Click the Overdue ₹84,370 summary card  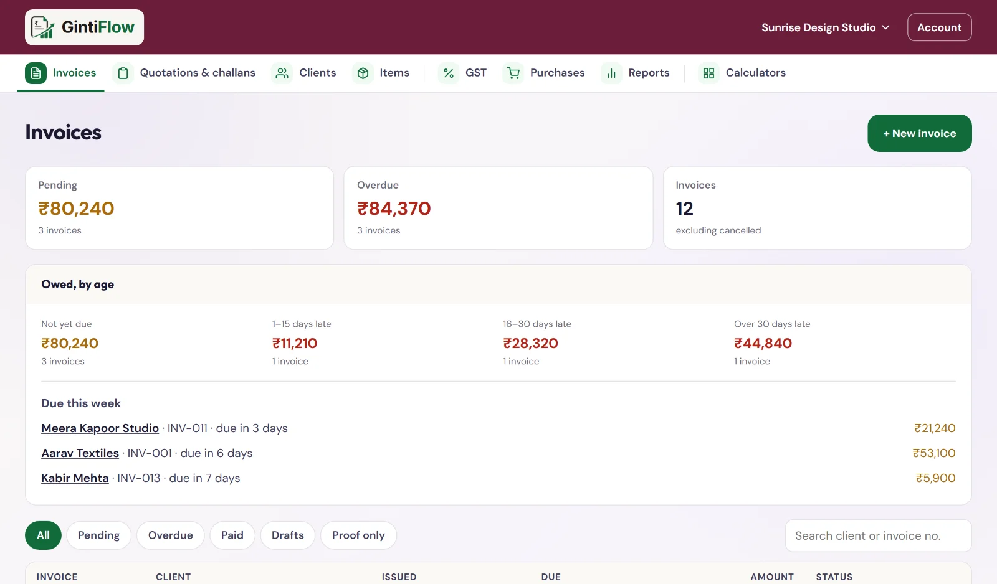(499, 208)
